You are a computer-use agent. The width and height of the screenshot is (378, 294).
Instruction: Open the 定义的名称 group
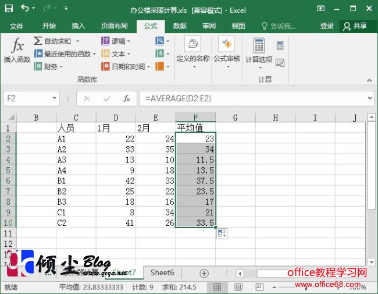(193, 52)
